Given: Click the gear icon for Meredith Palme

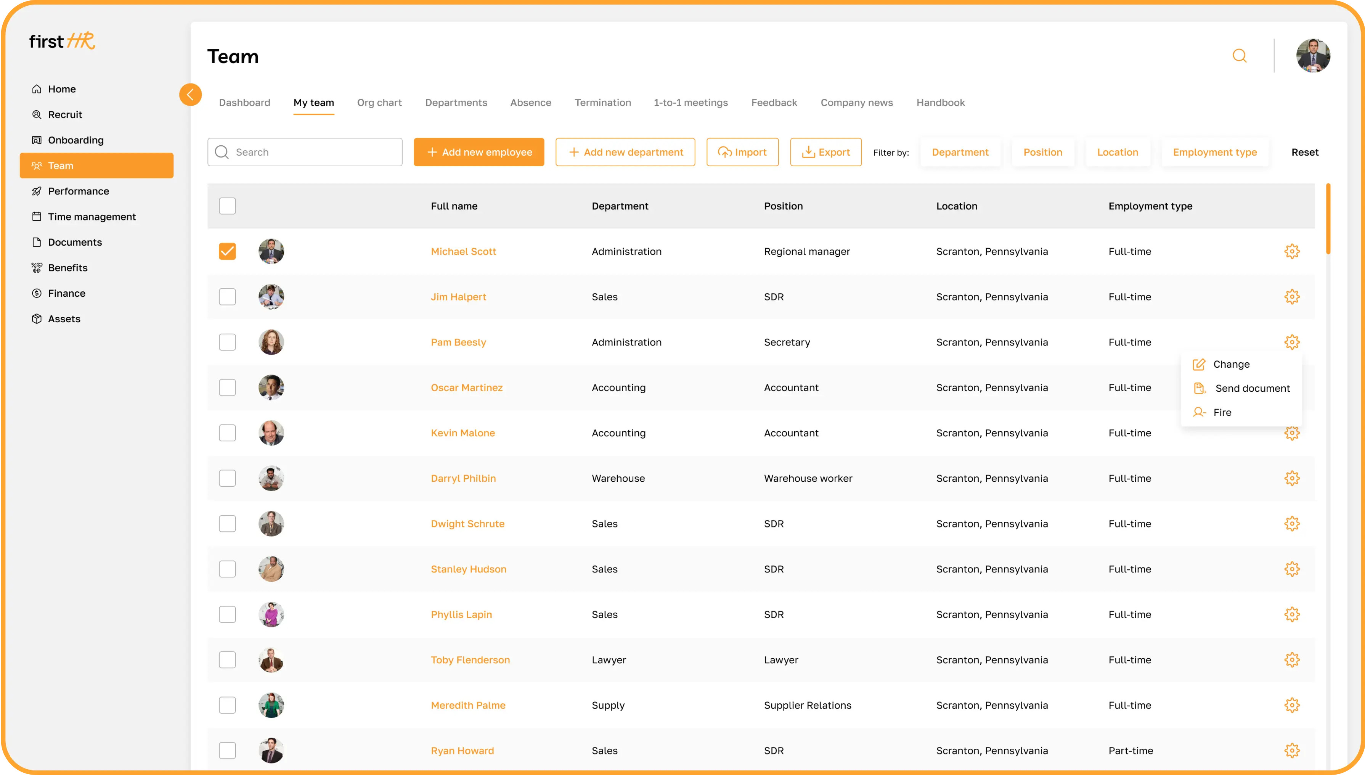Looking at the screenshot, I should click(1291, 705).
